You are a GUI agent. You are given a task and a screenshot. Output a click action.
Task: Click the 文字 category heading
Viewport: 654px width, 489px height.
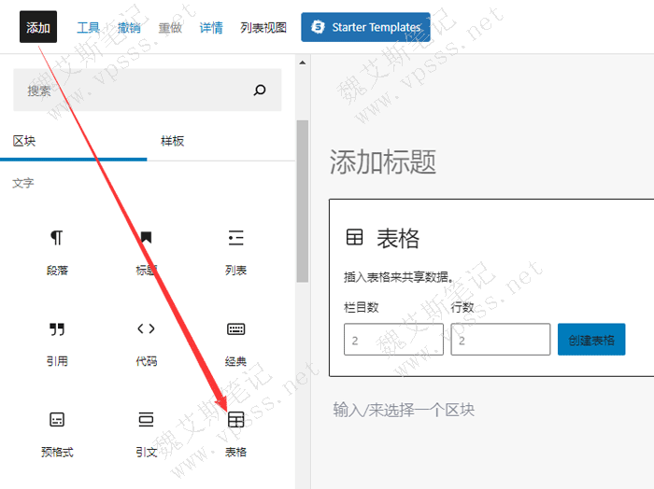23,183
